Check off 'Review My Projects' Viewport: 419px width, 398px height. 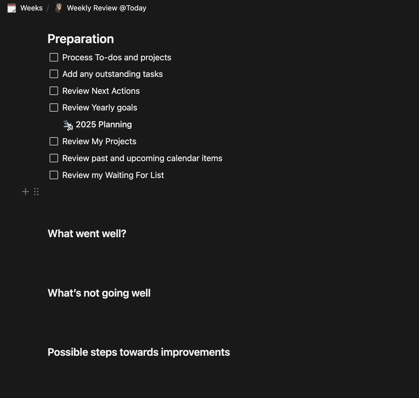pos(54,141)
